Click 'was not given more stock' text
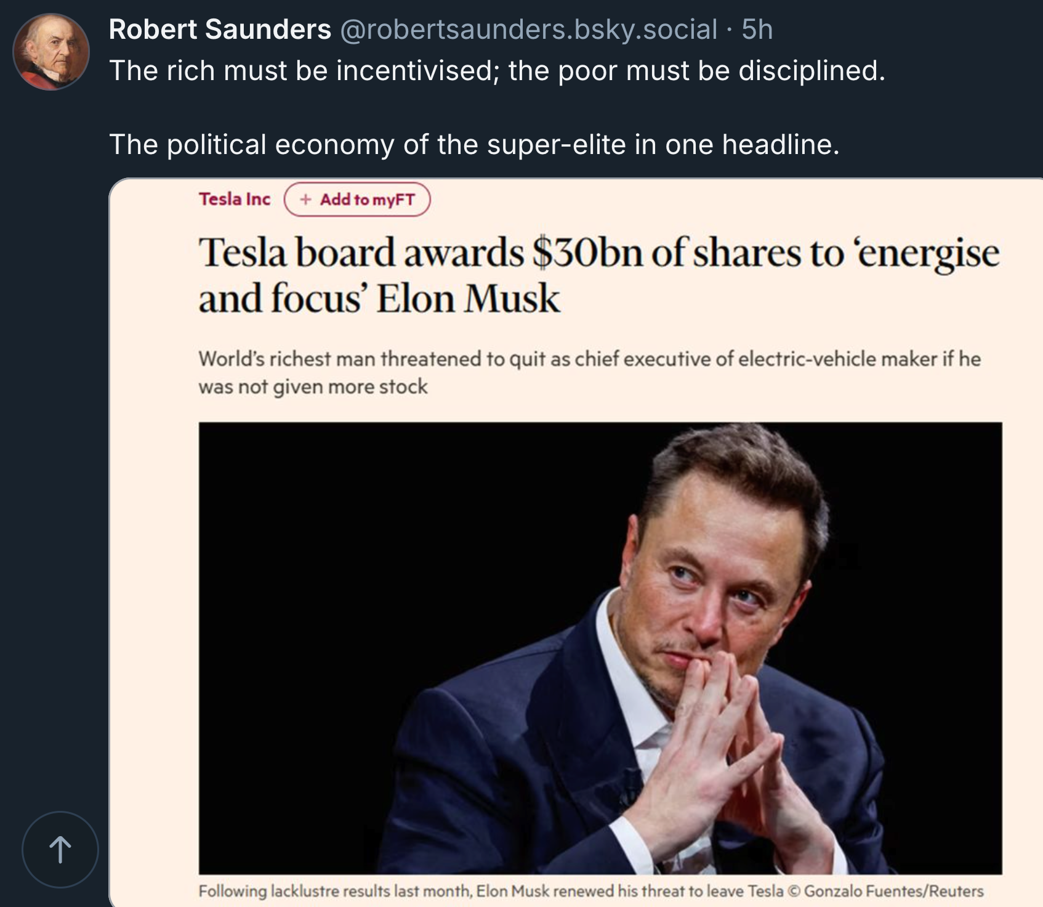This screenshot has width=1043, height=907. pos(313,387)
